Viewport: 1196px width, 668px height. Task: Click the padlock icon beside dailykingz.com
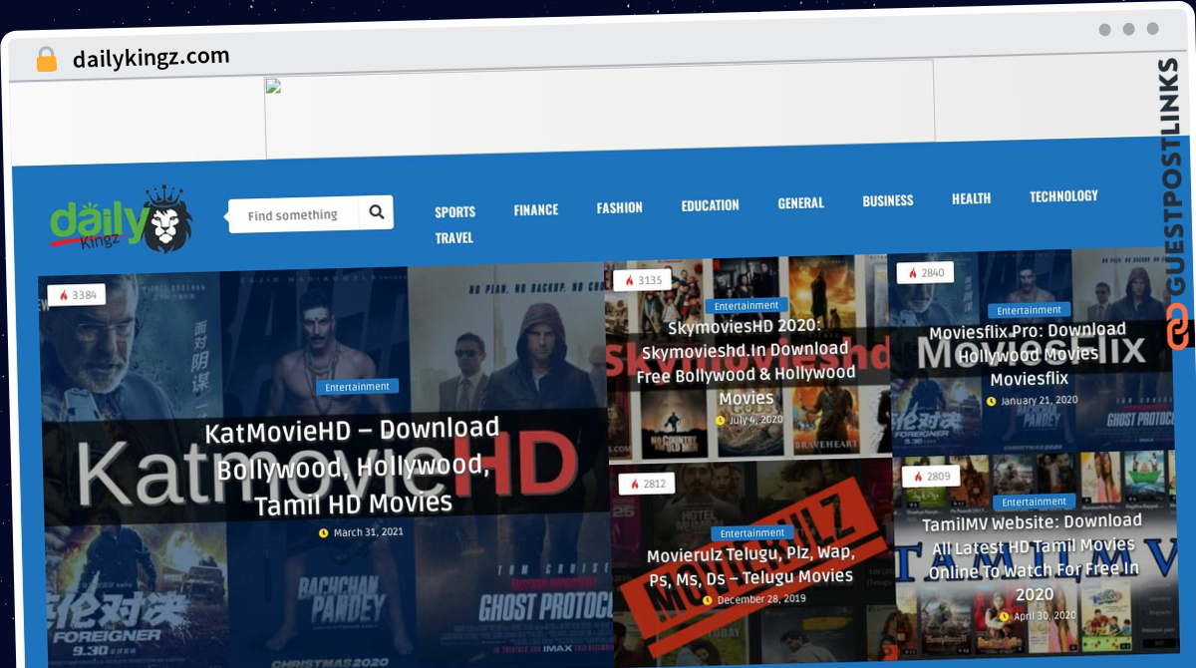pos(47,59)
